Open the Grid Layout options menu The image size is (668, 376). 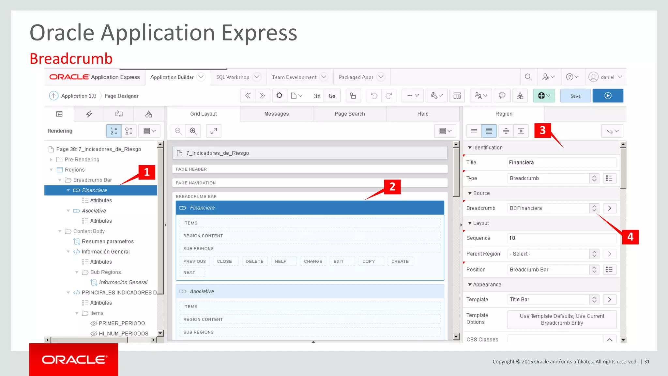[x=445, y=131]
